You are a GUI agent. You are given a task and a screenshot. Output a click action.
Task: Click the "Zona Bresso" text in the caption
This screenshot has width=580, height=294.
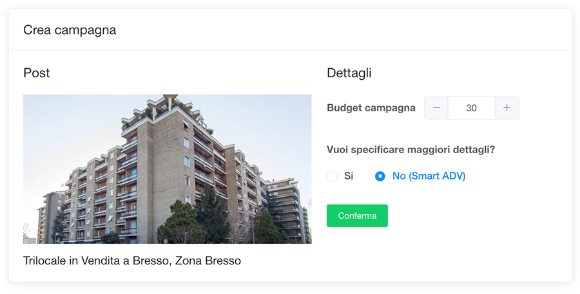[x=209, y=261]
